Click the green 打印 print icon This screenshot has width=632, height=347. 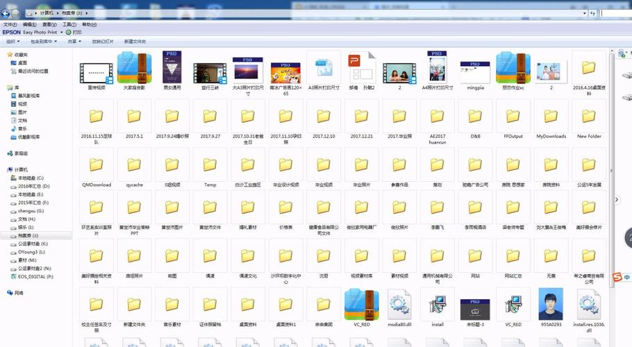68,32
